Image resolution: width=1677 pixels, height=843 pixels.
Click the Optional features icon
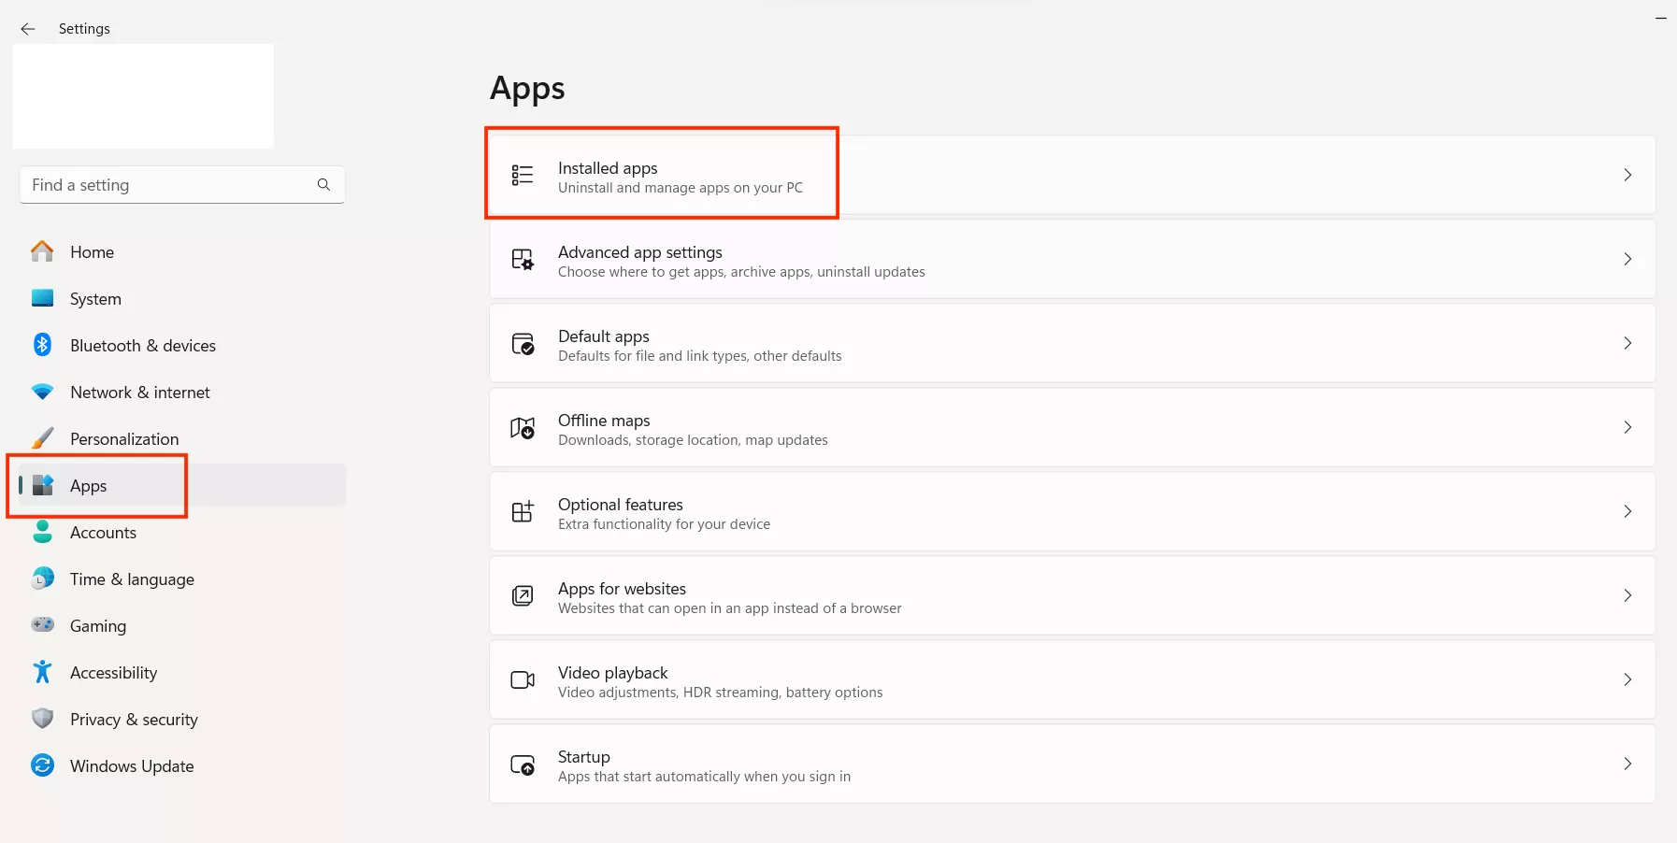click(523, 511)
